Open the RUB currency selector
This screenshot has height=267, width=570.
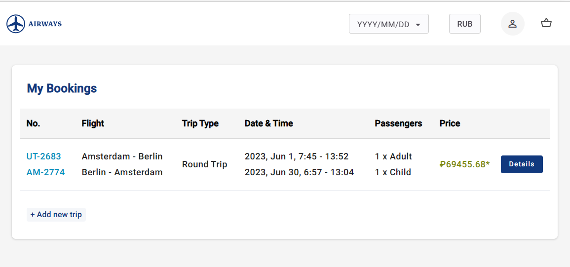coord(464,24)
